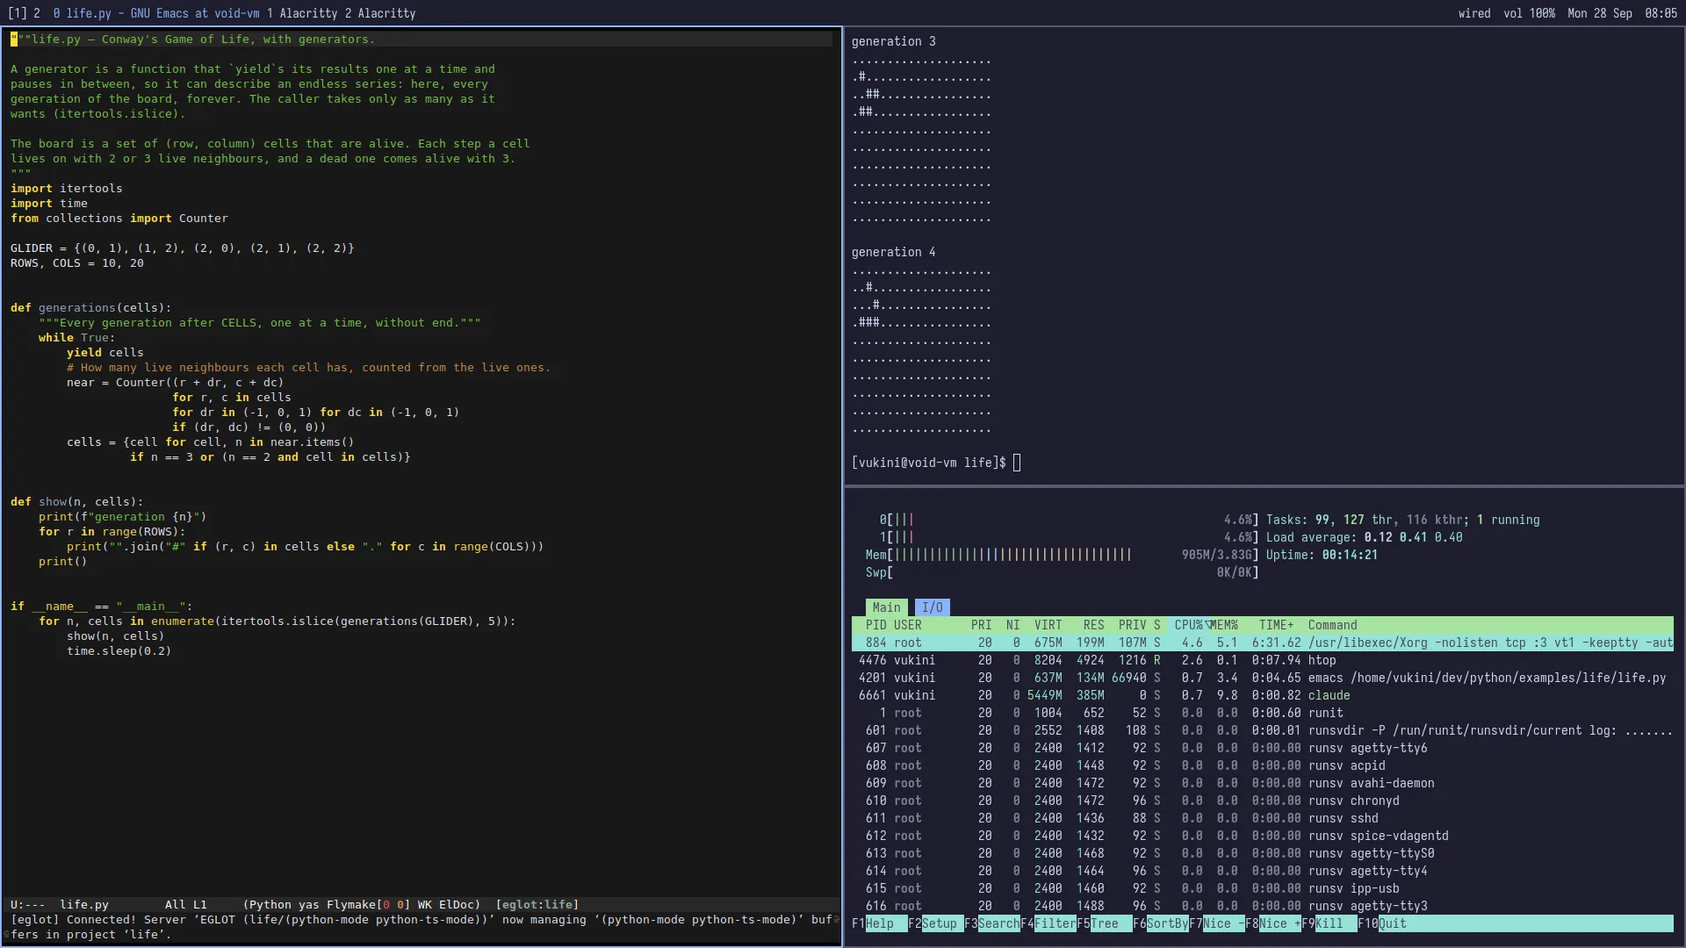Activate htop's F3 Search function
Screen dimensions: 1686x948
[x=991, y=923]
